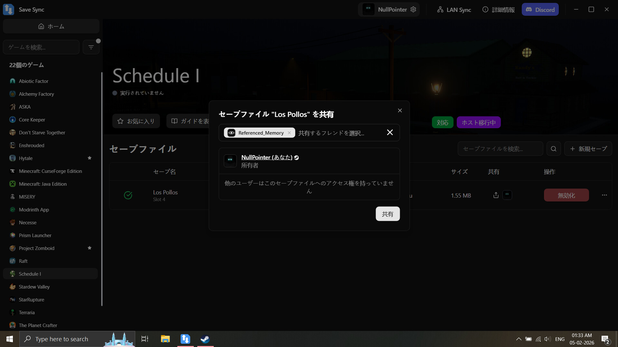Select Alchemy Factory in game list

50,94
